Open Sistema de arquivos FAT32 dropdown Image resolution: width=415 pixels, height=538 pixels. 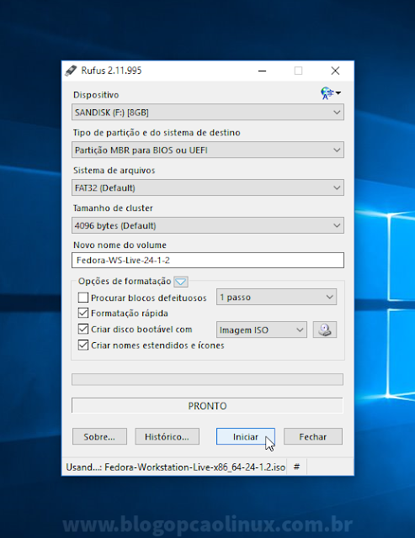click(207, 187)
